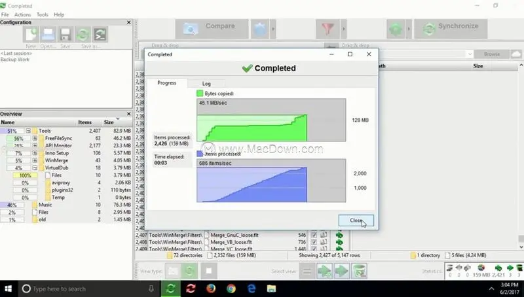
Task: Open the File menu
Action: (x=5, y=14)
